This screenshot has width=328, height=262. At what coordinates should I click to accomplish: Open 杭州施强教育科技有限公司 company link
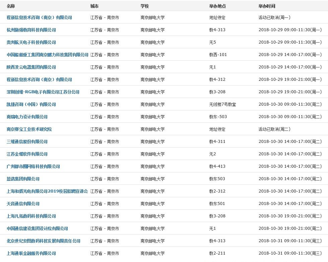31,30
